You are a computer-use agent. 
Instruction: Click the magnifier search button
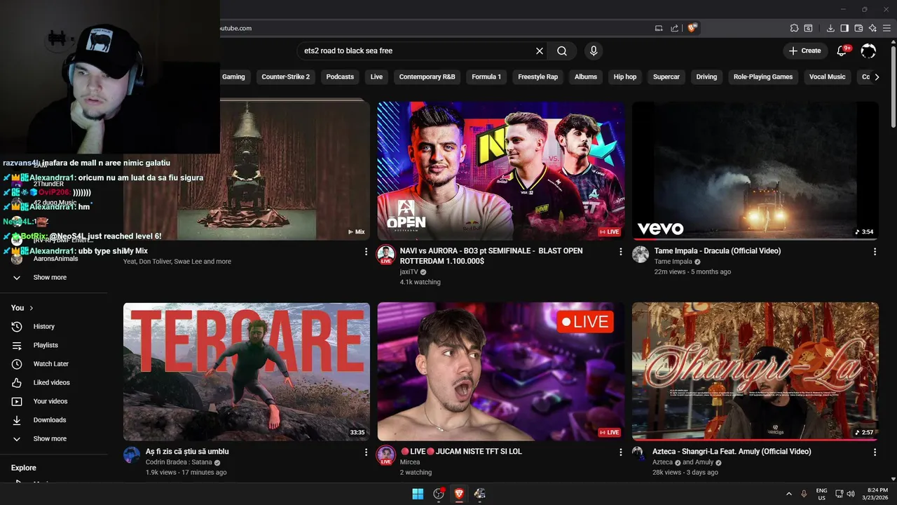coord(562,51)
